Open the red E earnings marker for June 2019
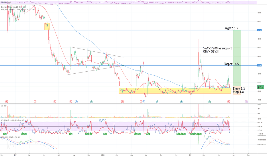This screenshot has width=267, height=157. [55, 102]
